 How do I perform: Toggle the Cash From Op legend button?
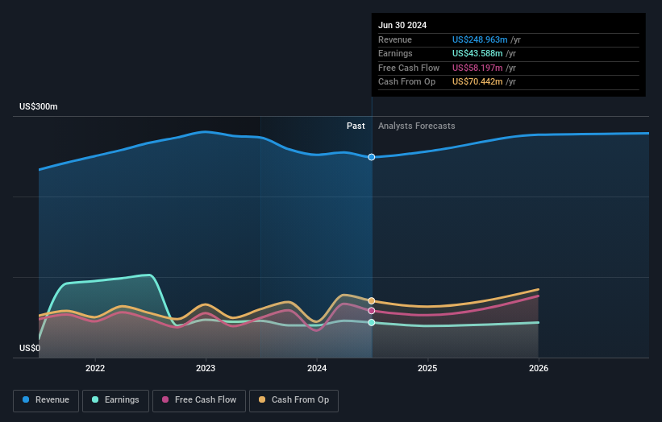click(294, 400)
